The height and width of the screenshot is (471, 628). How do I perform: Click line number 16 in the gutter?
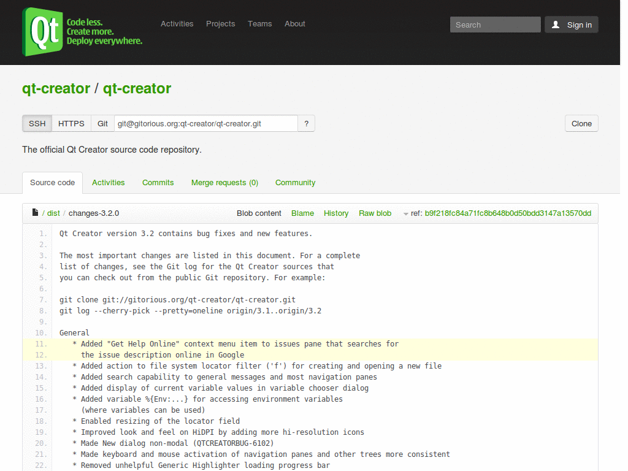[41, 399]
